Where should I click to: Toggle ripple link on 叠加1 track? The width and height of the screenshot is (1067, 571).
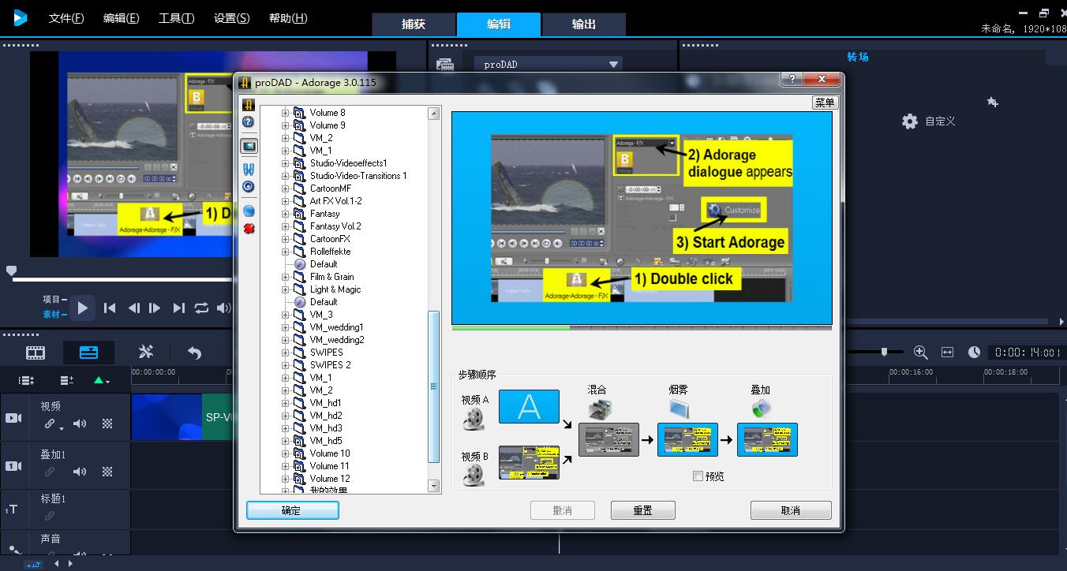(50, 472)
